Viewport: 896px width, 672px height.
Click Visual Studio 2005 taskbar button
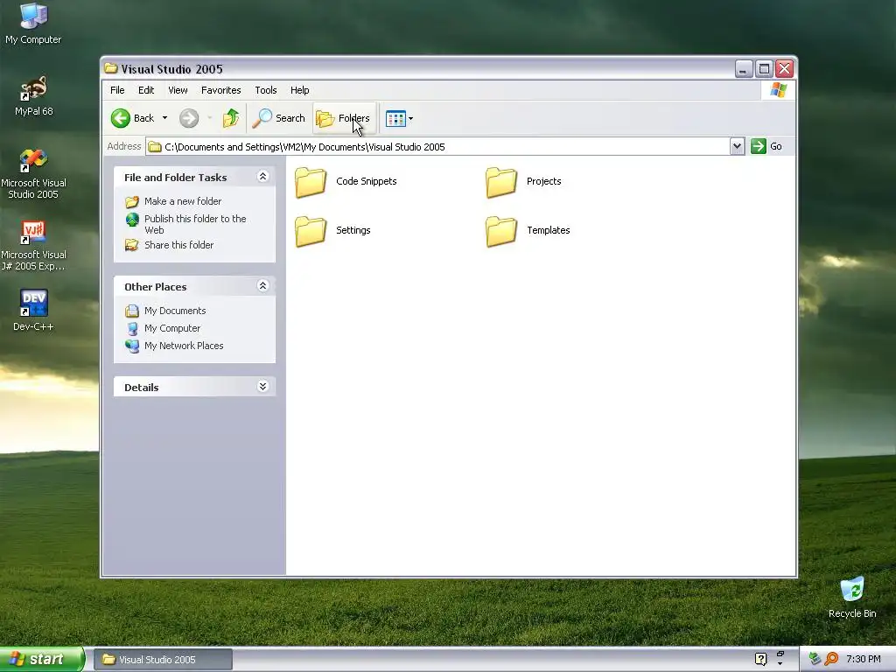(162, 660)
